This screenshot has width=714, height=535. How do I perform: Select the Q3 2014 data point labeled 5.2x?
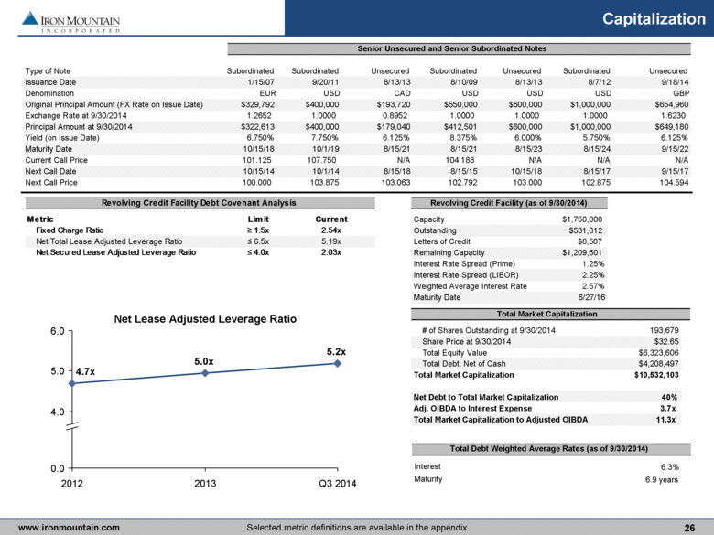click(338, 363)
